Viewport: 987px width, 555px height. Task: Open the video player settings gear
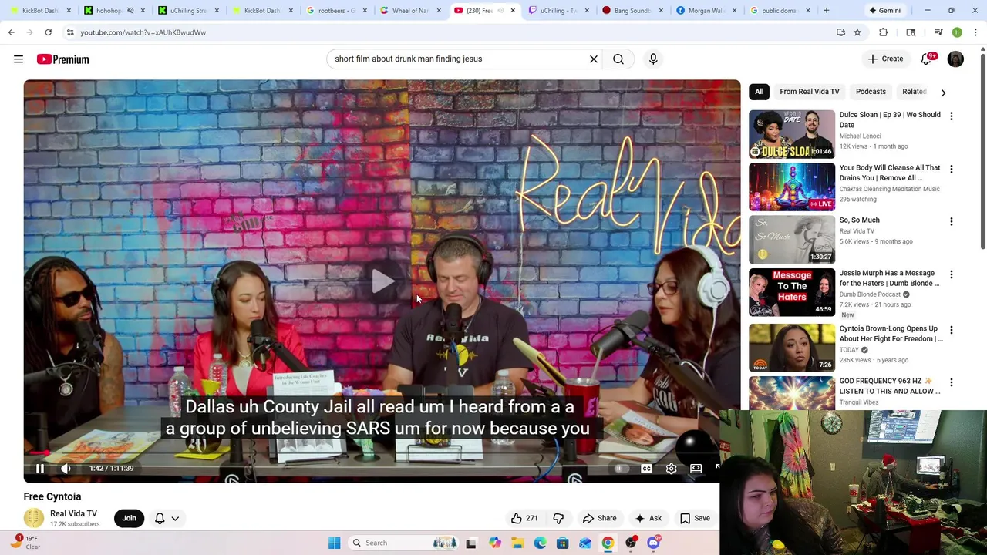point(671,468)
